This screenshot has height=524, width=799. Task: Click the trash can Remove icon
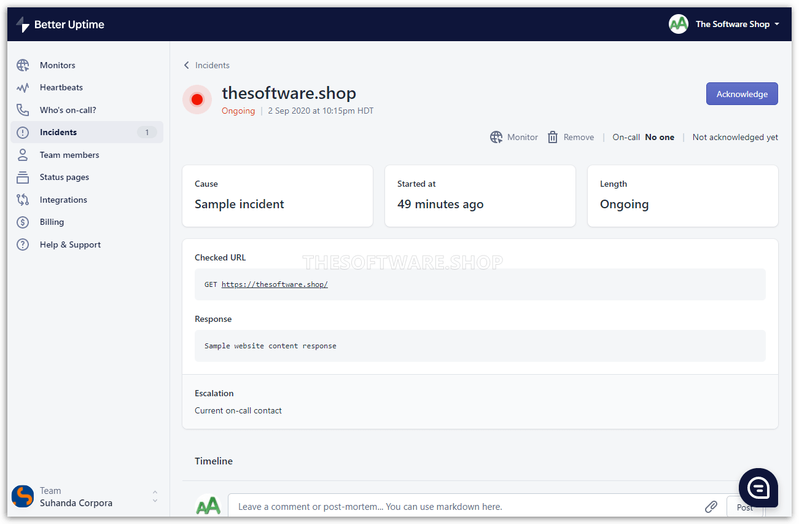point(553,137)
